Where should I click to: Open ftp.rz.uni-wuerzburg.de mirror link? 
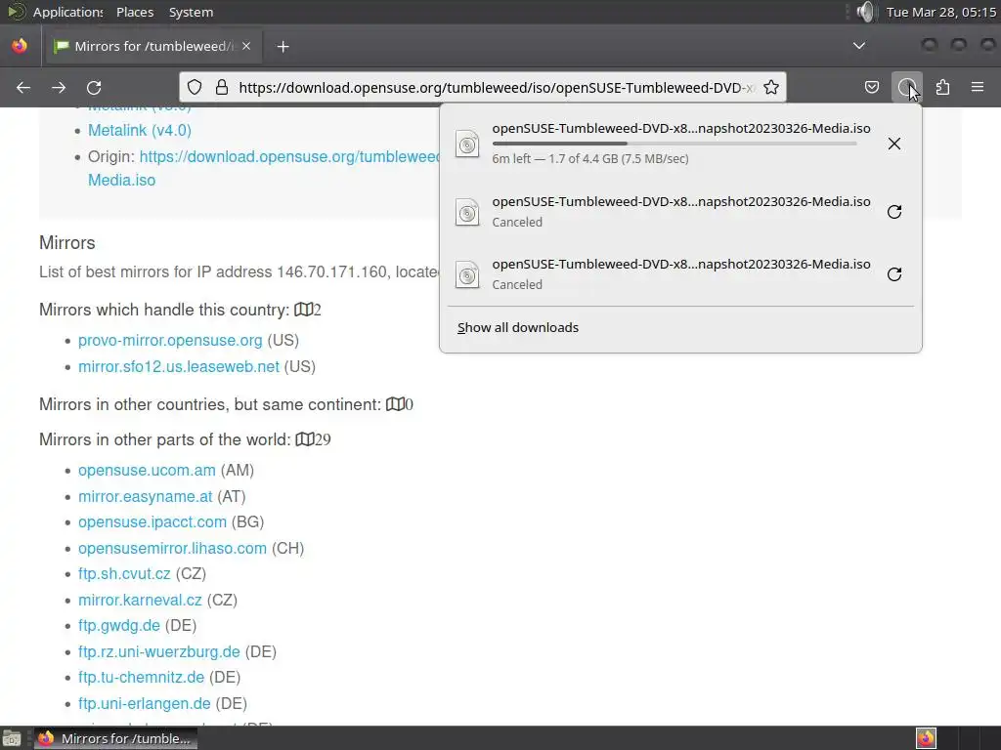(159, 651)
